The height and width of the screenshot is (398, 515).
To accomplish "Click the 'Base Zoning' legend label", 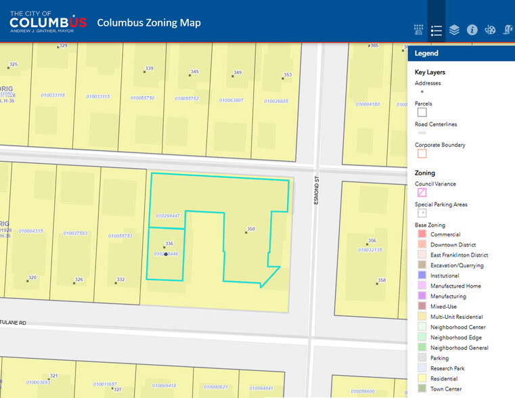I will pyautogui.click(x=430, y=225).
